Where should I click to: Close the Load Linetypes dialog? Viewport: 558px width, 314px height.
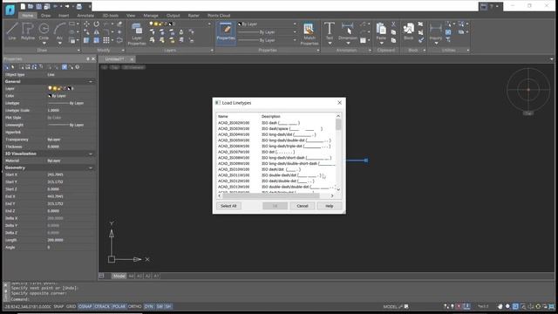tap(339, 103)
